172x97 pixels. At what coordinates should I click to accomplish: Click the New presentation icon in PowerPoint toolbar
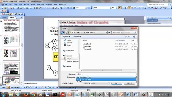(x=2, y=8)
